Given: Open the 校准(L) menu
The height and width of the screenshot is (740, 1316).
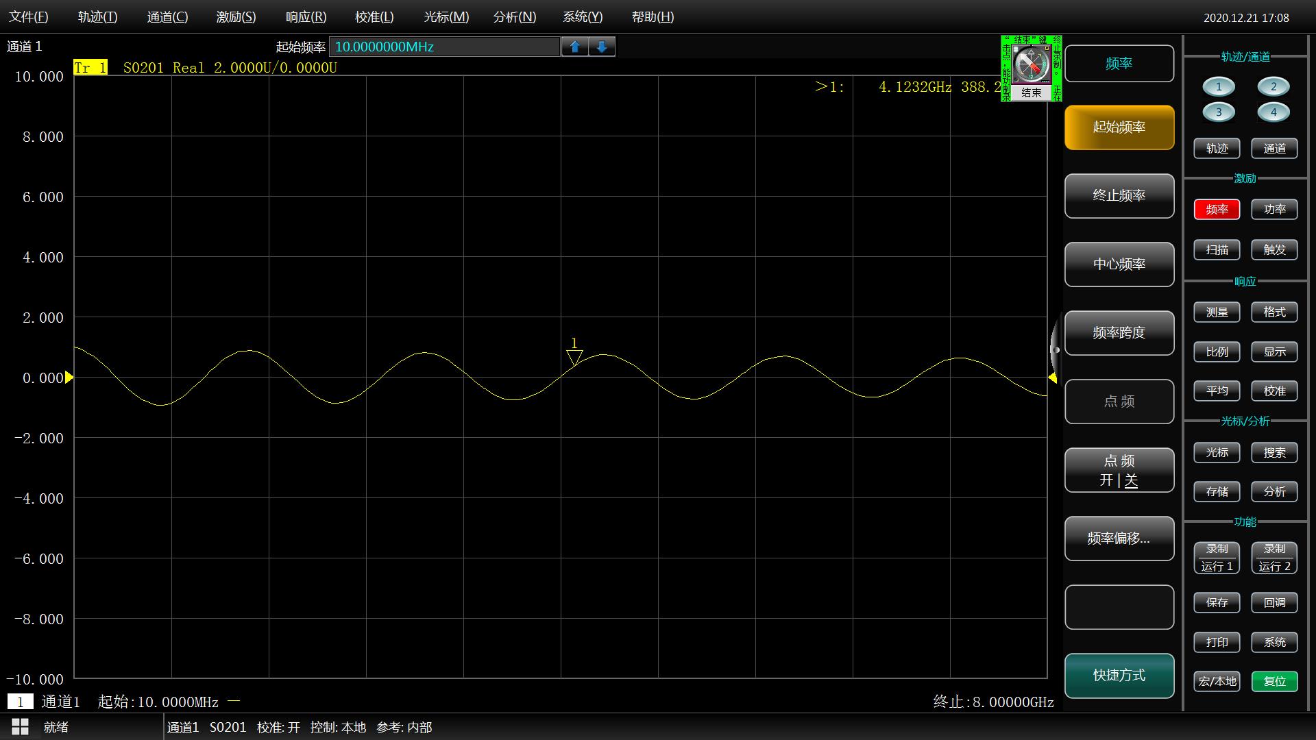Looking at the screenshot, I should (375, 17).
